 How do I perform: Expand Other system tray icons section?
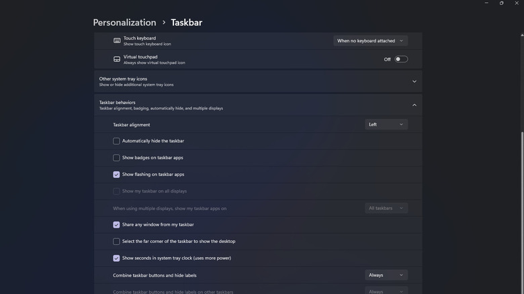coord(414,81)
